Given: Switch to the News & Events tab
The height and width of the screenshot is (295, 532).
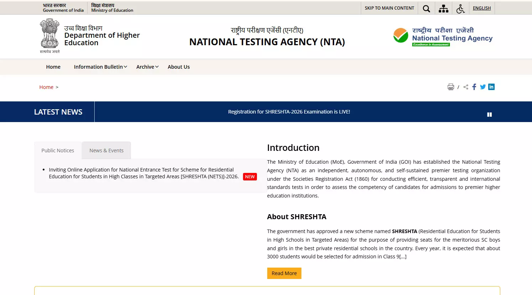Looking at the screenshot, I should pos(106,151).
